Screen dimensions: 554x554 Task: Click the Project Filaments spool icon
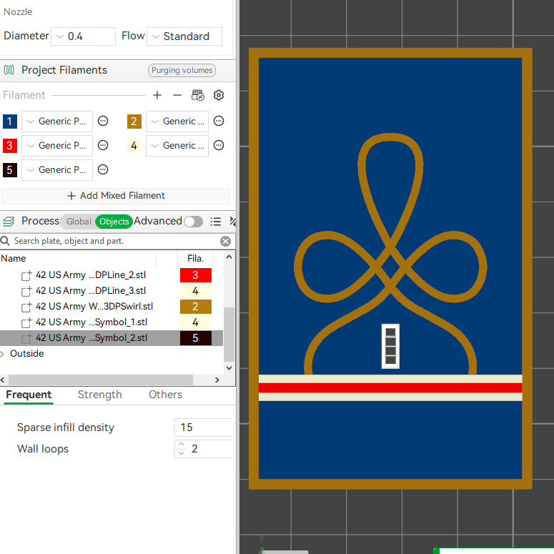[9, 70]
